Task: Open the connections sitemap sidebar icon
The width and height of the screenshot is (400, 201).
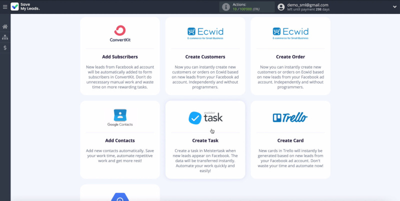Action: 5,37
